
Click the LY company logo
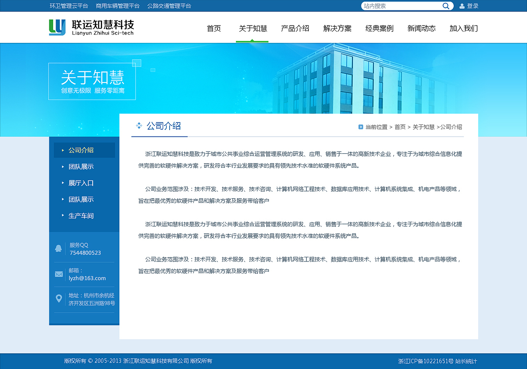click(57, 27)
